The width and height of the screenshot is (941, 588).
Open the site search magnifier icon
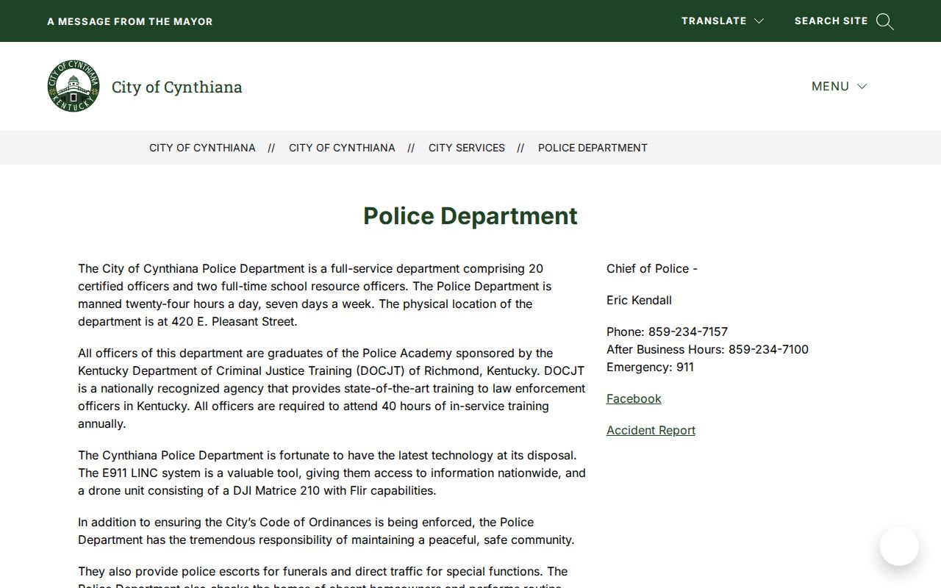point(885,21)
